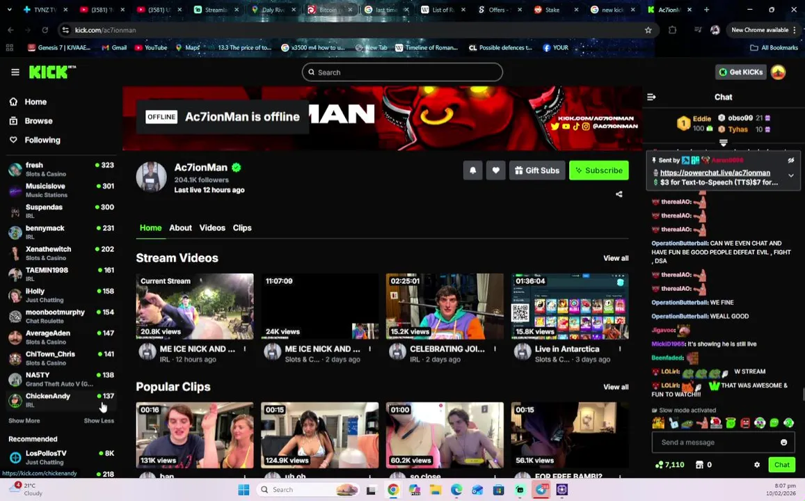Open the Windows Start menu
805x501 pixels.
pos(244,490)
